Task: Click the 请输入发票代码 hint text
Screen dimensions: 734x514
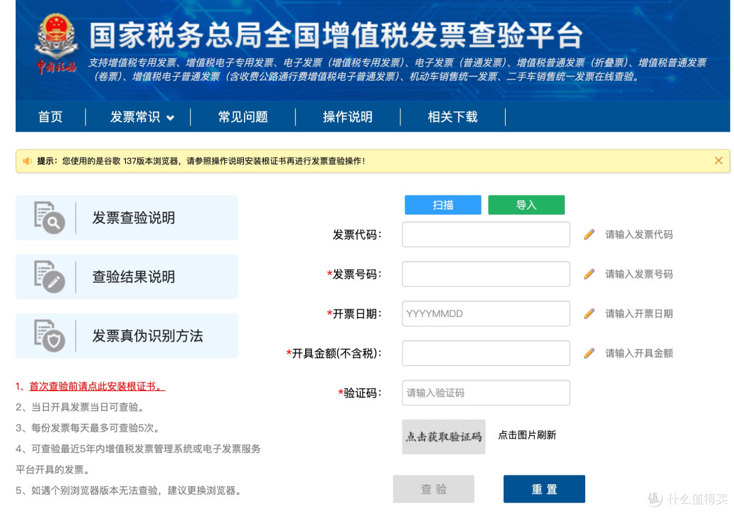Action: point(639,234)
